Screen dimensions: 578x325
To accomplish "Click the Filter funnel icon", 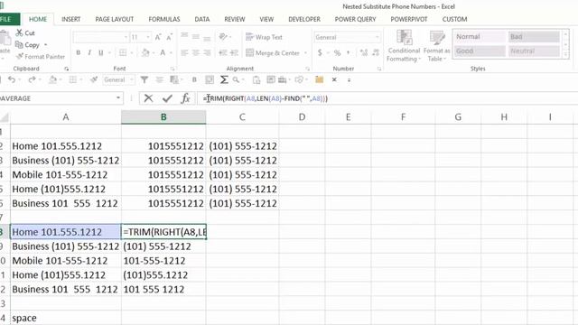I will (144, 79).
